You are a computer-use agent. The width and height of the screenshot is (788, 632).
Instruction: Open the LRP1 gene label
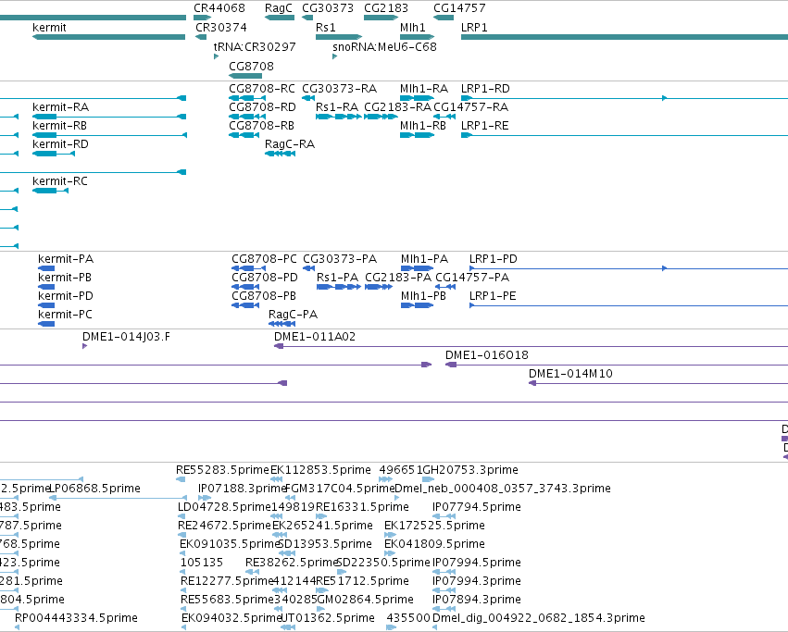474,28
